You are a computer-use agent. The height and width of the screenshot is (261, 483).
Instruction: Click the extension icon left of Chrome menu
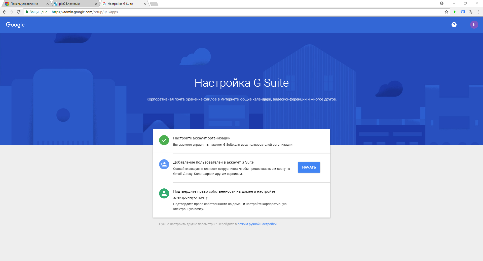471,12
